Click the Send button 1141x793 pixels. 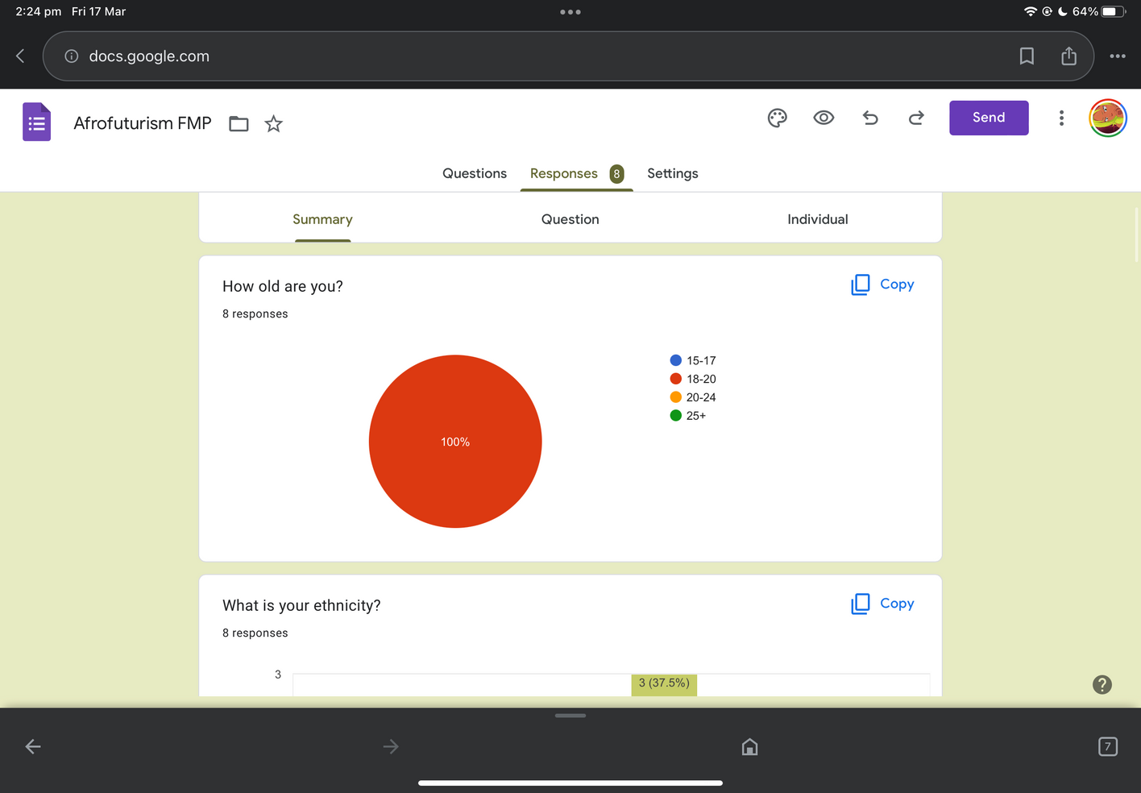988,118
